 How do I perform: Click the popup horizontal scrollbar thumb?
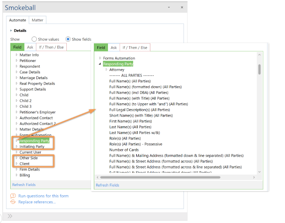[x=160, y=177]
